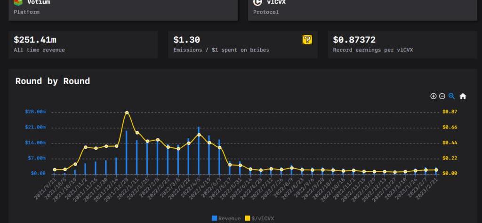482x223 pixels.
Task: Click the last data point at 2023/2/21
Action: pyautogui.click(x=436, y=170)
